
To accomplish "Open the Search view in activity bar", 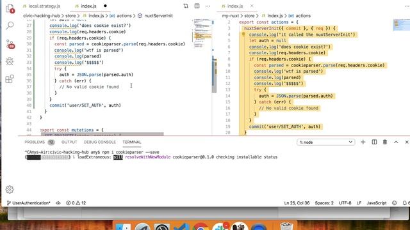I will point(10,26).
